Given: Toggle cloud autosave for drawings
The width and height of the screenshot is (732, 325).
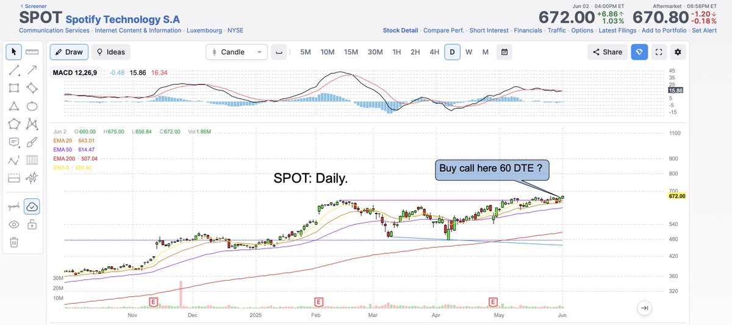Looking at the screenshot, I should click(32, 207).
